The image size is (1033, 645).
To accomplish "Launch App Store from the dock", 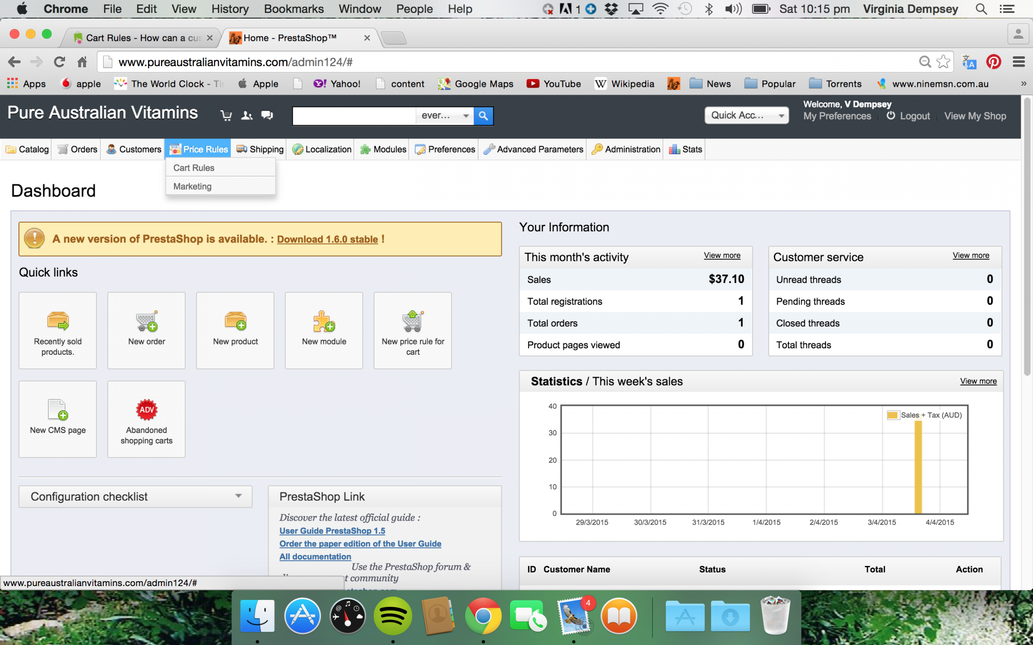I will (303, 616).
